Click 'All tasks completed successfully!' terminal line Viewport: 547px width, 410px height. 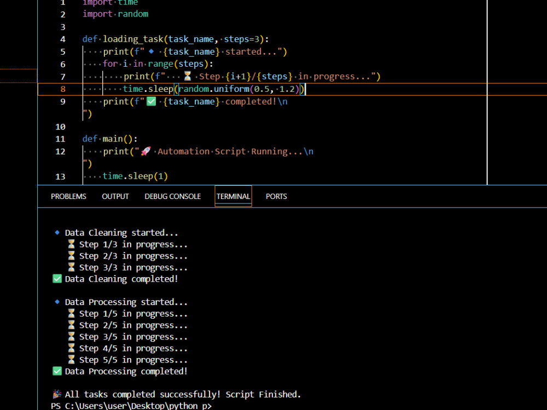tap(177, 394)
